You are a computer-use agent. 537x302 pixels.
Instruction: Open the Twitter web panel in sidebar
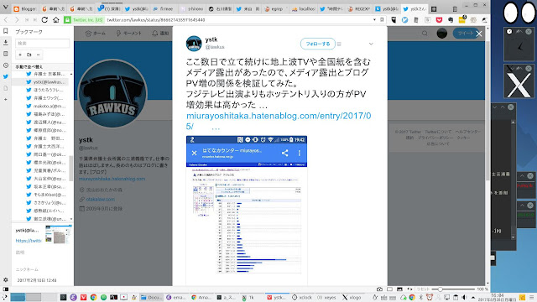click(x=6, y=76)
